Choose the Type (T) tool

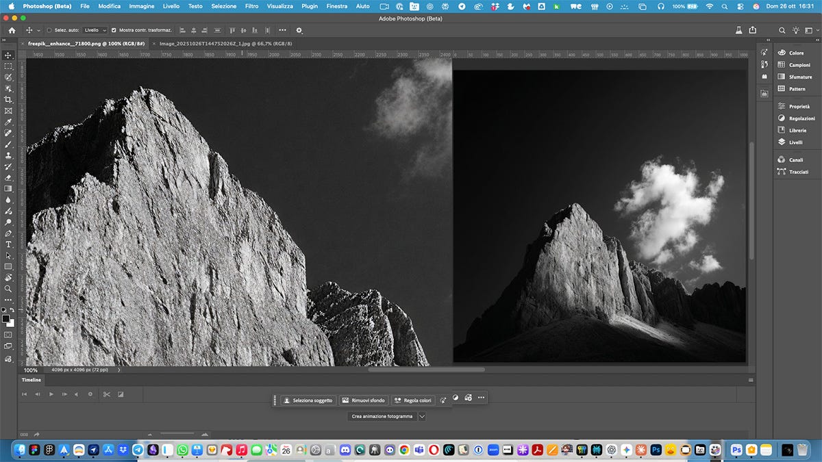point(8,244)
